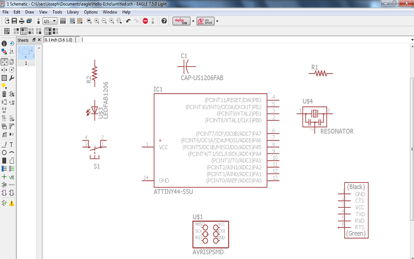Toggle the Grid settings icon
414x259 pixels.
[x=7, y=31]
